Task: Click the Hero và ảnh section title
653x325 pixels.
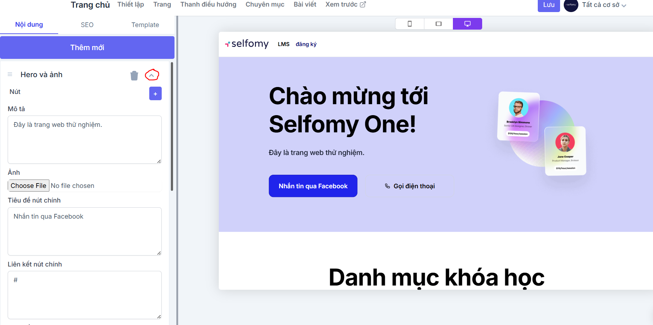Action: tap(41, 75)
